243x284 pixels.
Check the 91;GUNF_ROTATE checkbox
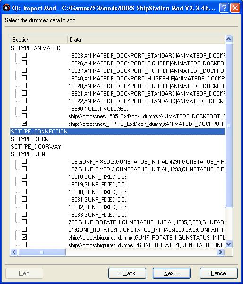tap(24, 230)
